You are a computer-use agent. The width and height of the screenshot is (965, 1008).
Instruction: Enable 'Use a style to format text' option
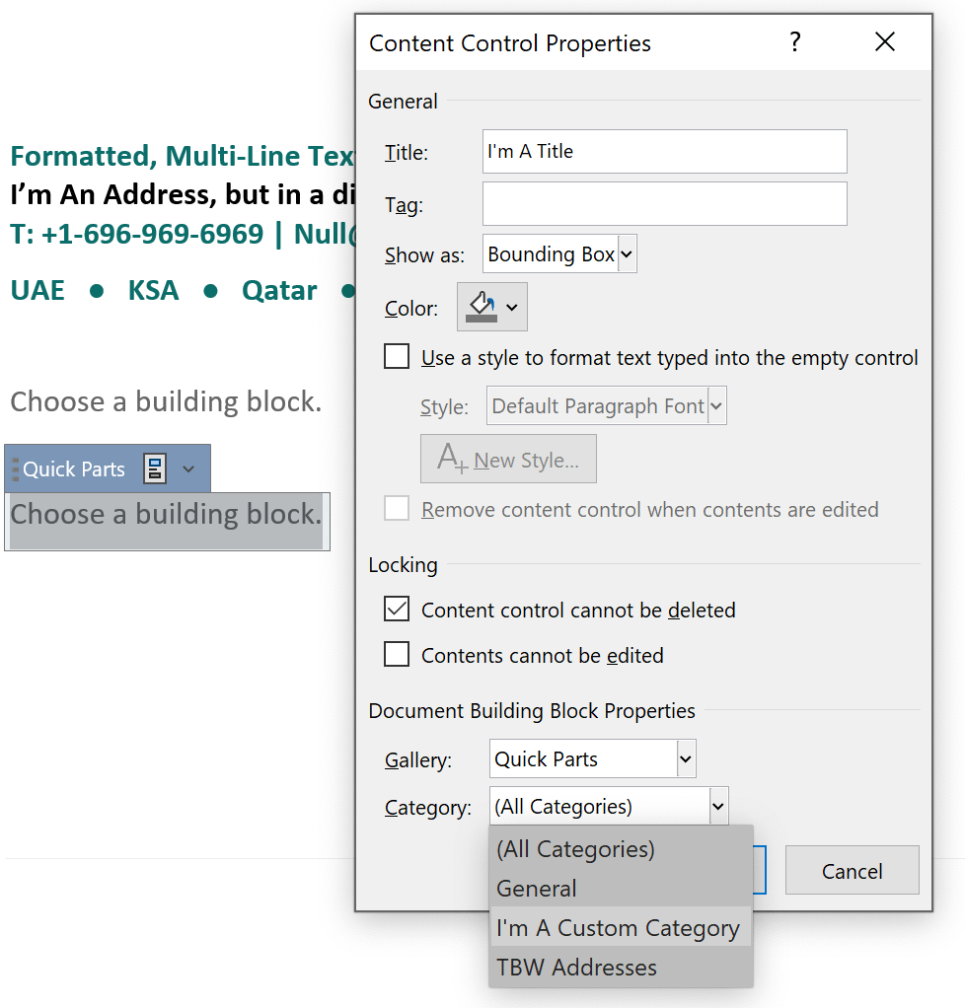click(396, 356)
